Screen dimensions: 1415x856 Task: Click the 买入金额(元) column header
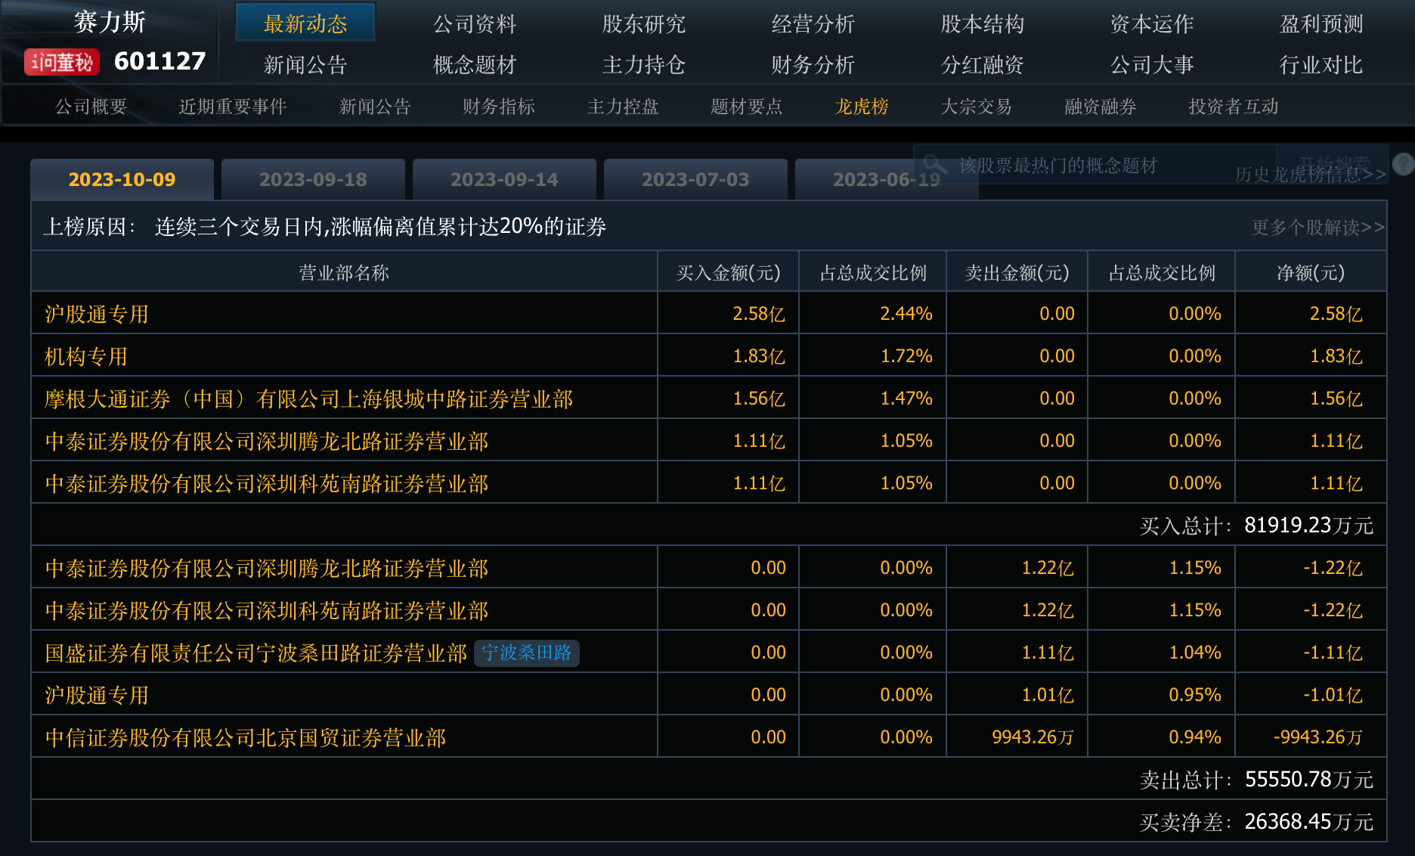[x=729, y=272]
